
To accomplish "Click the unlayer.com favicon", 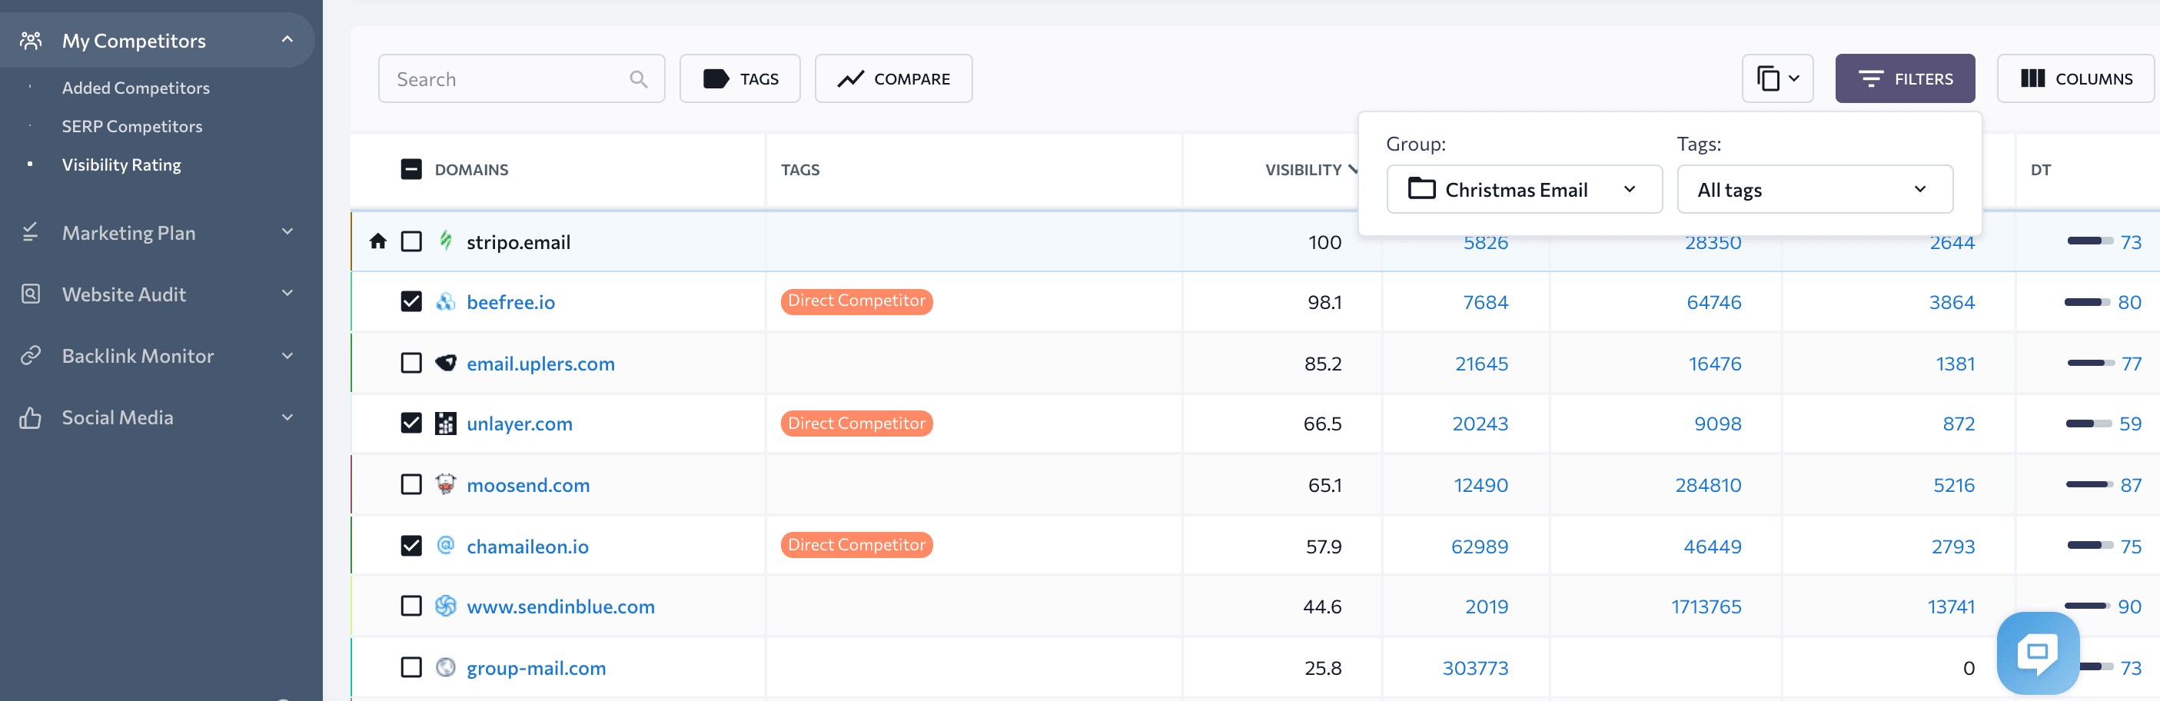I will coord(446,424).
